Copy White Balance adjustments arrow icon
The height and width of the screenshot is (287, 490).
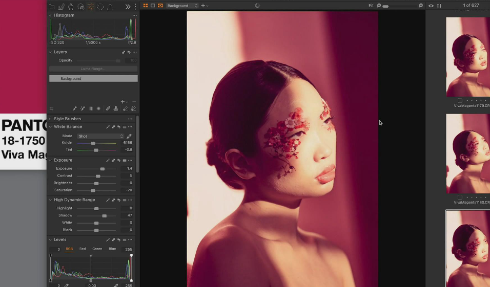(113, 127)
